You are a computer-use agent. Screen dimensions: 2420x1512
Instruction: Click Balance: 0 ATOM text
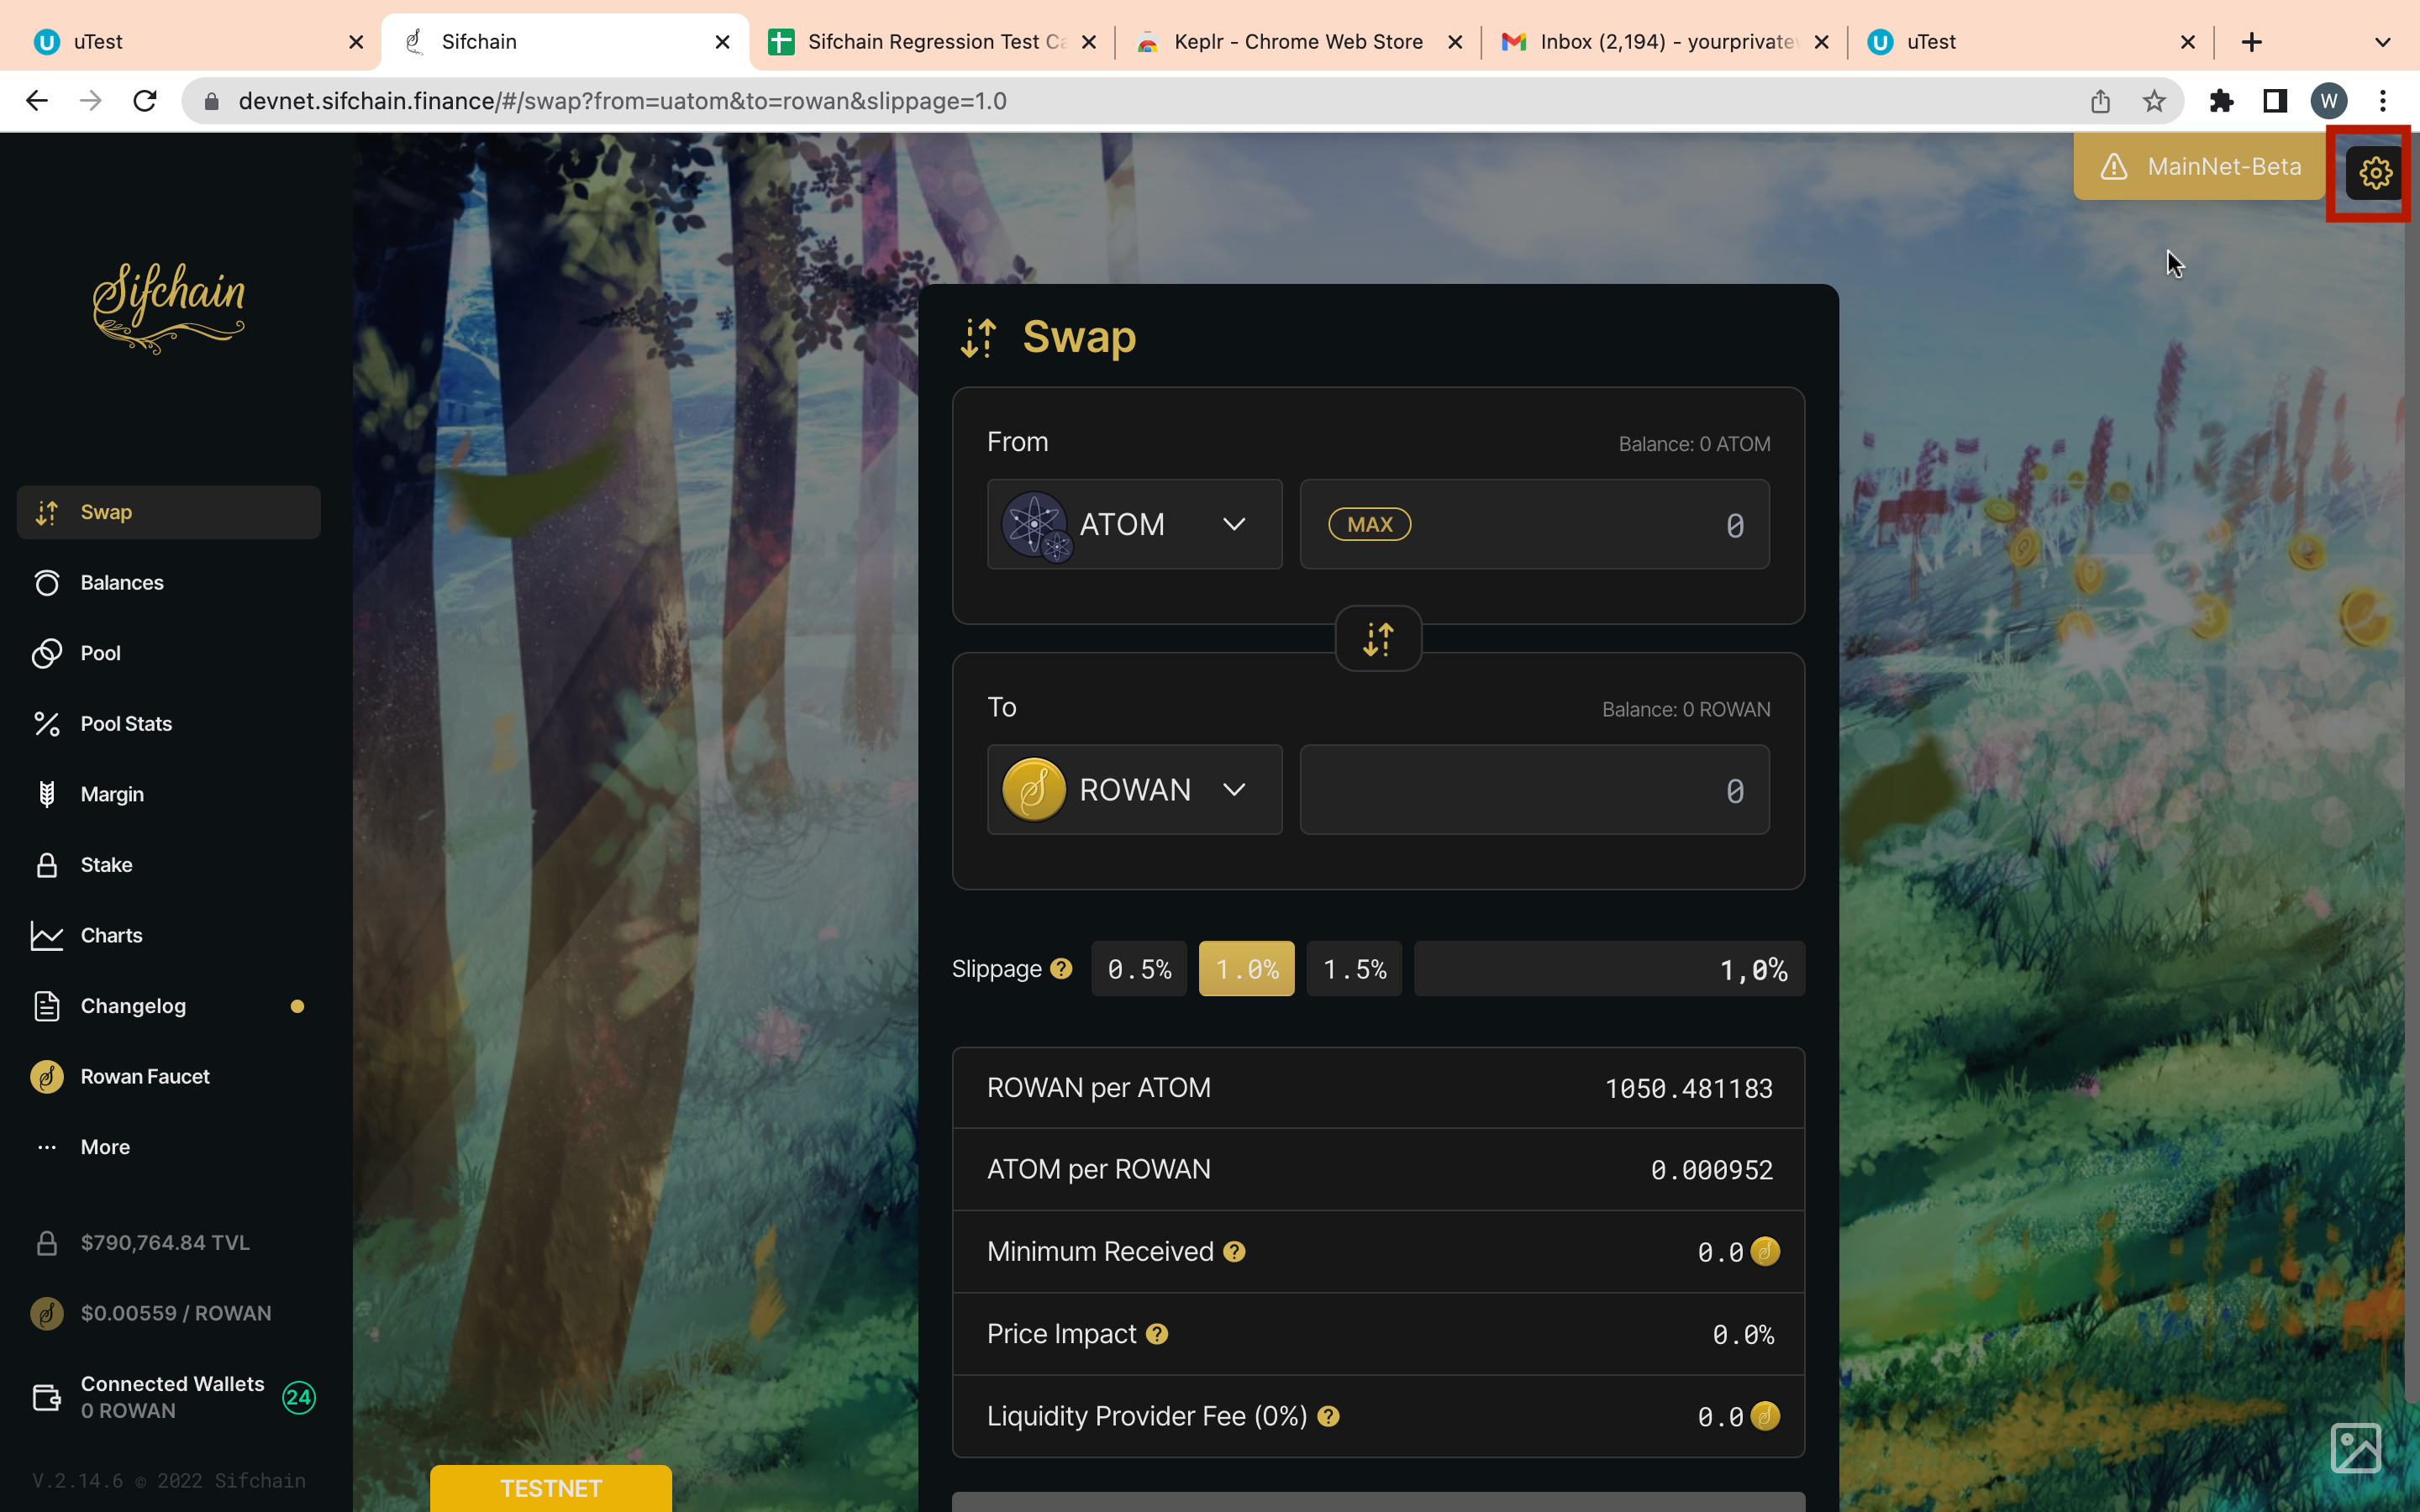tap(1694, 444)
